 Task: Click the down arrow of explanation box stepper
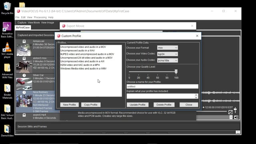[196, 98]
